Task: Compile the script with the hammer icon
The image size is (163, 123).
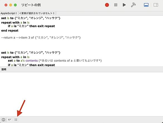Action: (x=133, y=5)
